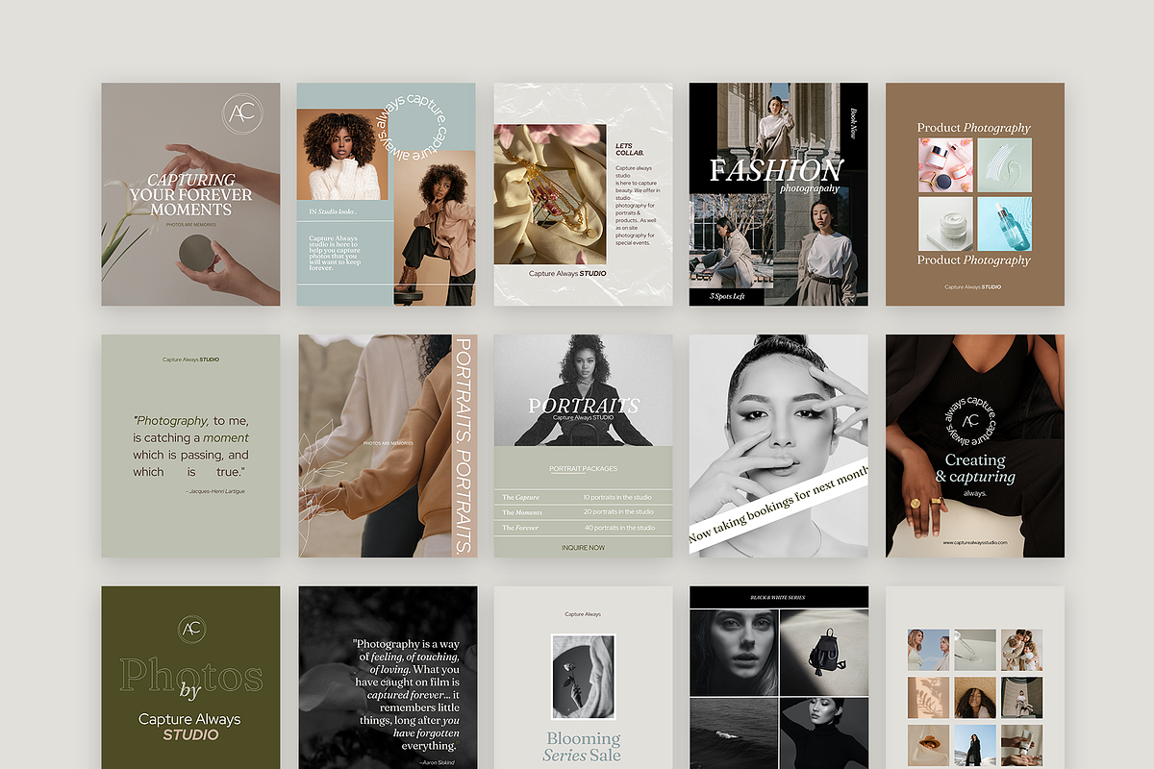Click the Creating & capturing headline
This screenshot has height=769, width=1154.
click(975, 468)
